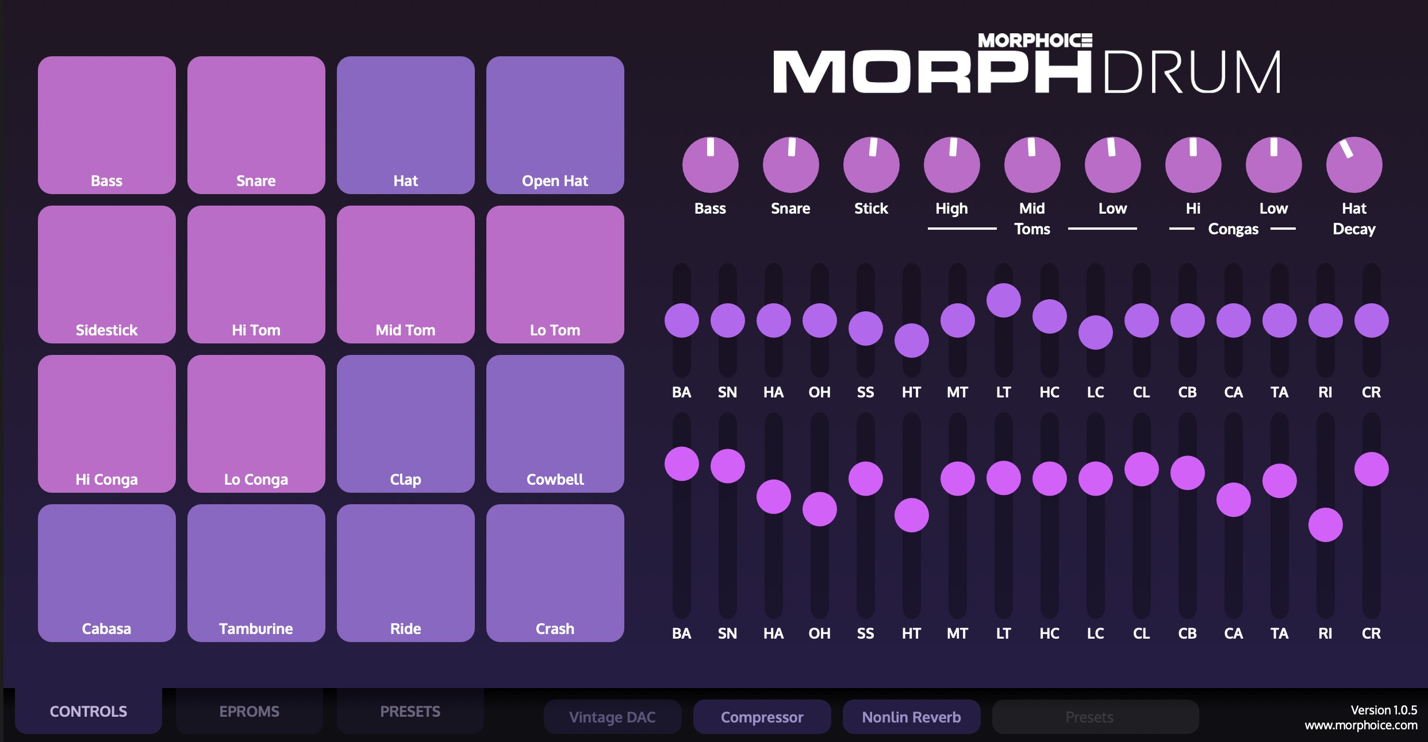
Task: Click the upper LT slider handle
Action: (1003, 300)
